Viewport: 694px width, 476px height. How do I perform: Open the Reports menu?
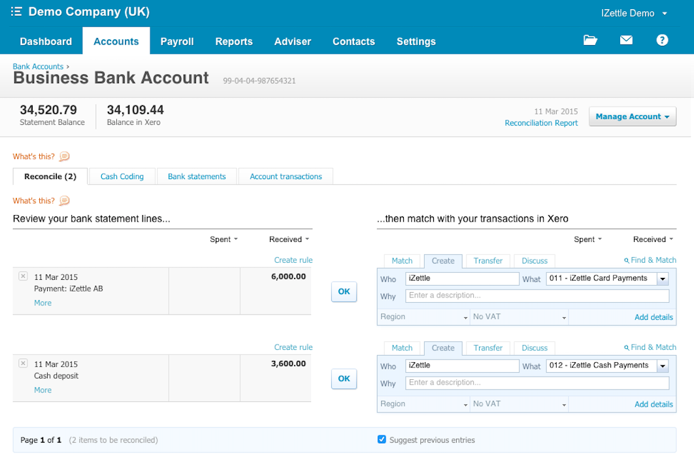234,41
